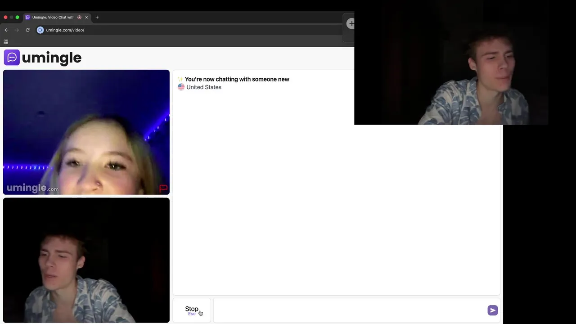Go back with the browser back arrow
This screenshot has height=324, width=576.
(6, 30)
